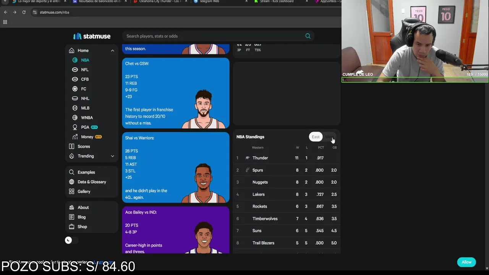Reload the page with refresh icon

pyautogui.click(x=24, y=12)
